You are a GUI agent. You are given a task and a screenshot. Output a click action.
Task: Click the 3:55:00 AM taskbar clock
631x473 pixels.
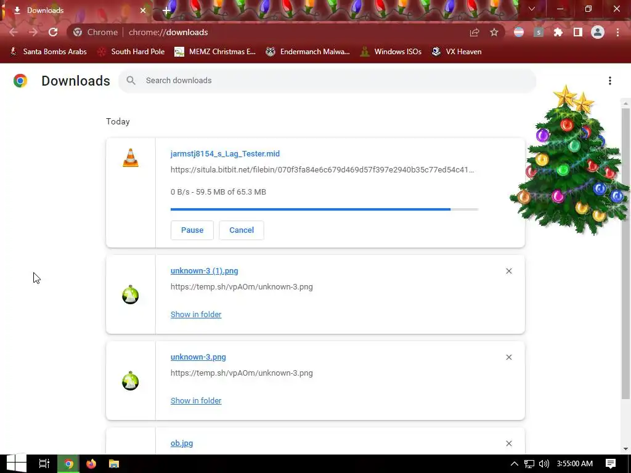click(x=575, y=464)
